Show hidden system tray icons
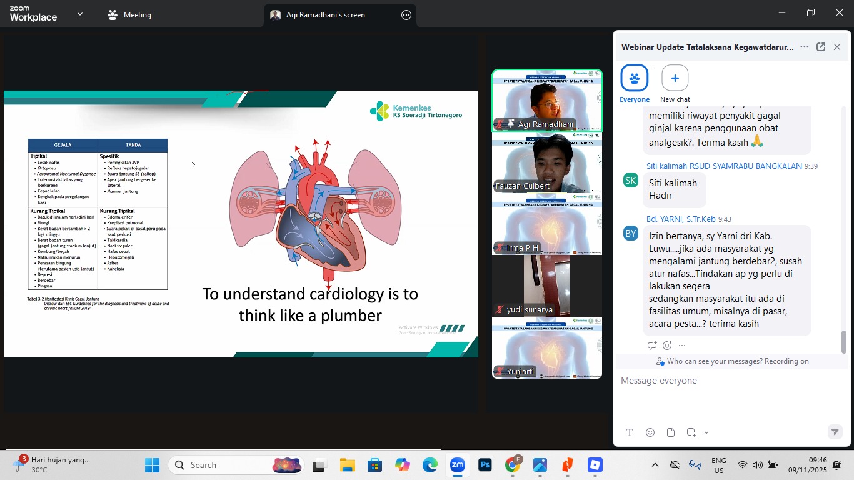 [655, 465]
